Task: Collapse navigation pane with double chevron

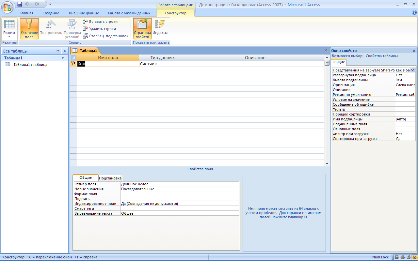Action: [x=65, y=51]
